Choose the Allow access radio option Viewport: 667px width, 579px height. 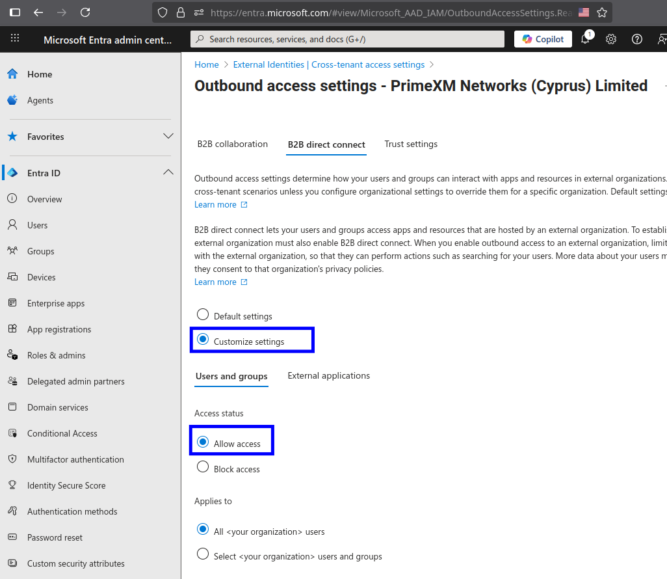click(203, 442)
